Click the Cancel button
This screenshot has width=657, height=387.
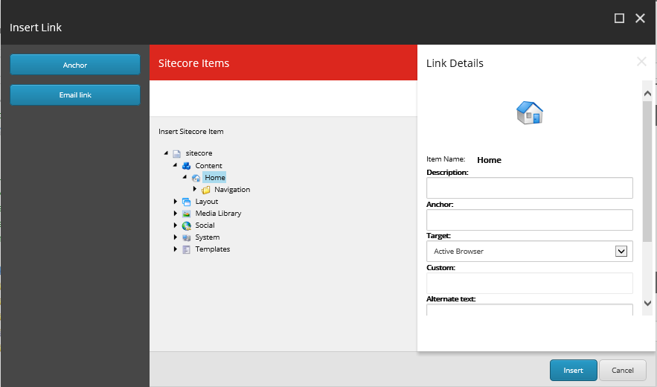pyautogui.click(x=622, y=370)
